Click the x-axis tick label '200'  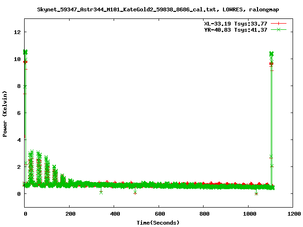pos(71,214)
